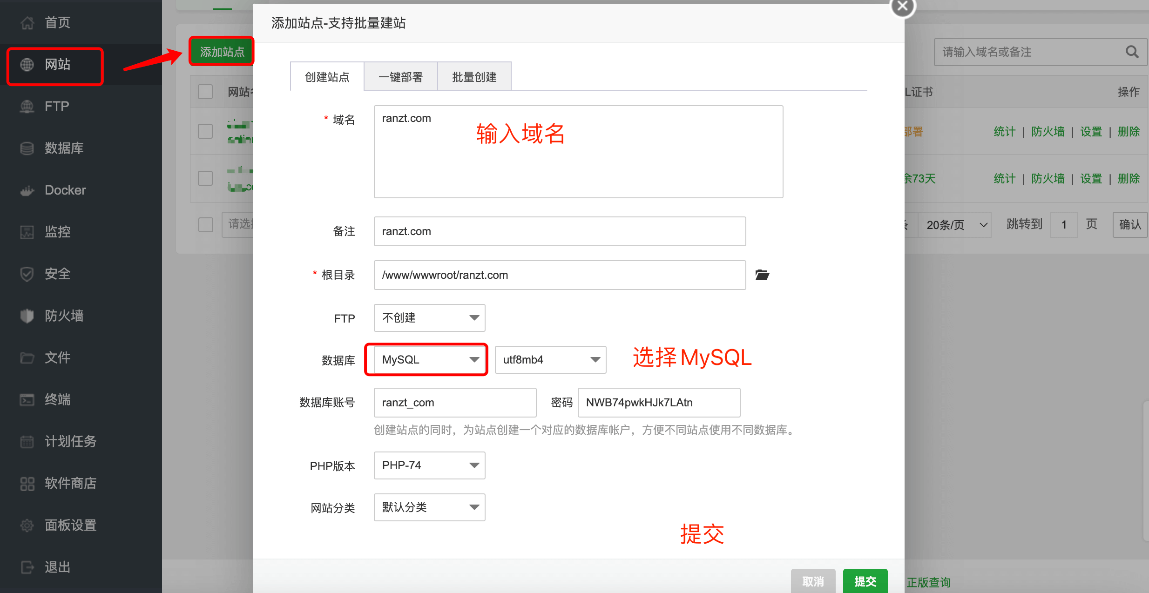Click the search magnifier icon in domain search
Viewport: 1149px width, 593px height.
click(1132, 52)
